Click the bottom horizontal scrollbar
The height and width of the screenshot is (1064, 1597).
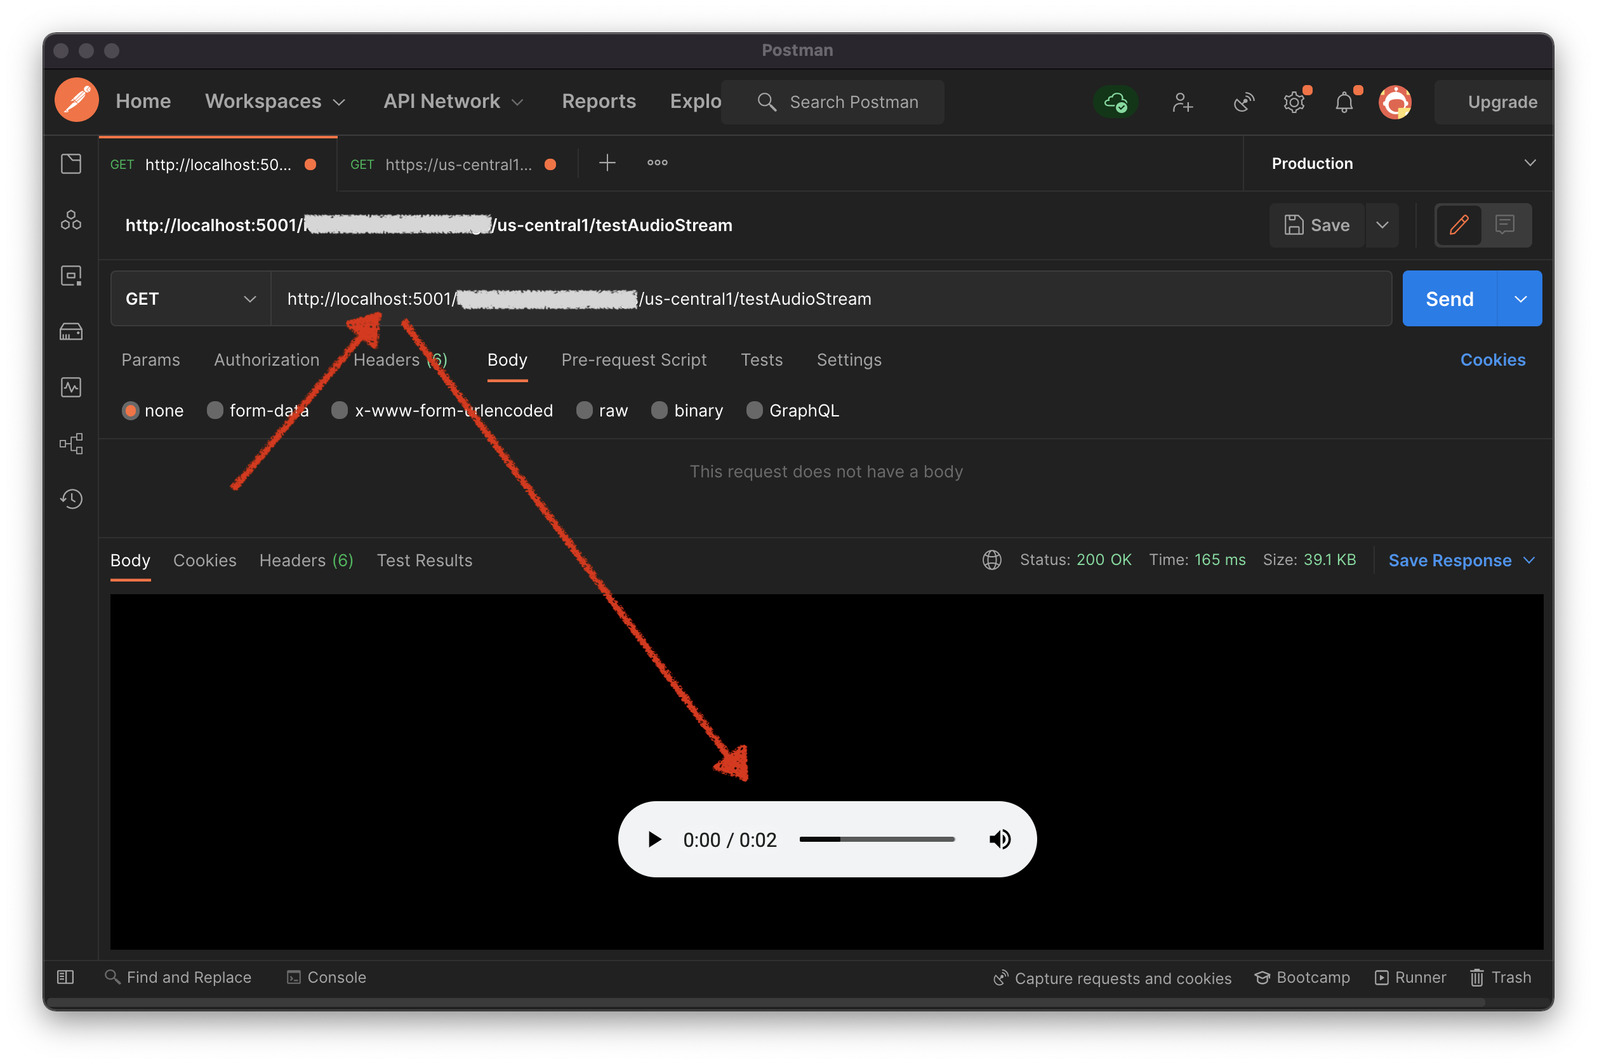tap(765, 1002)
